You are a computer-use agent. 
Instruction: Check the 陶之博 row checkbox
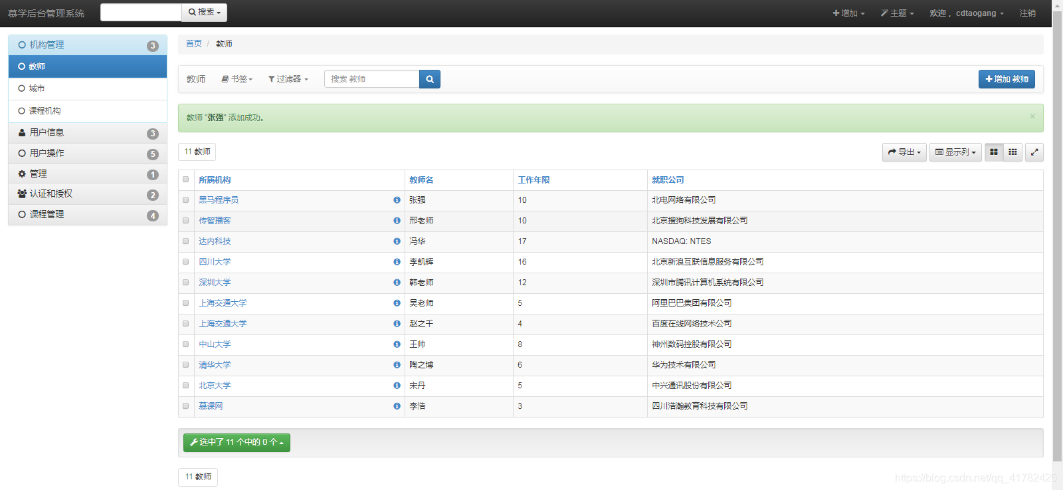pyautogui.click(x=186, y=365)
